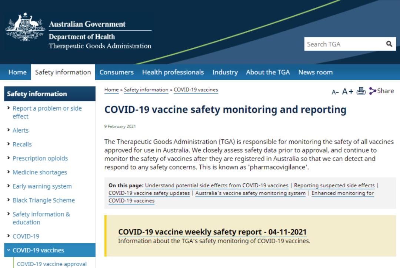Select the Safety information navigation tab

pyautogui.click(x=63, y=72)
